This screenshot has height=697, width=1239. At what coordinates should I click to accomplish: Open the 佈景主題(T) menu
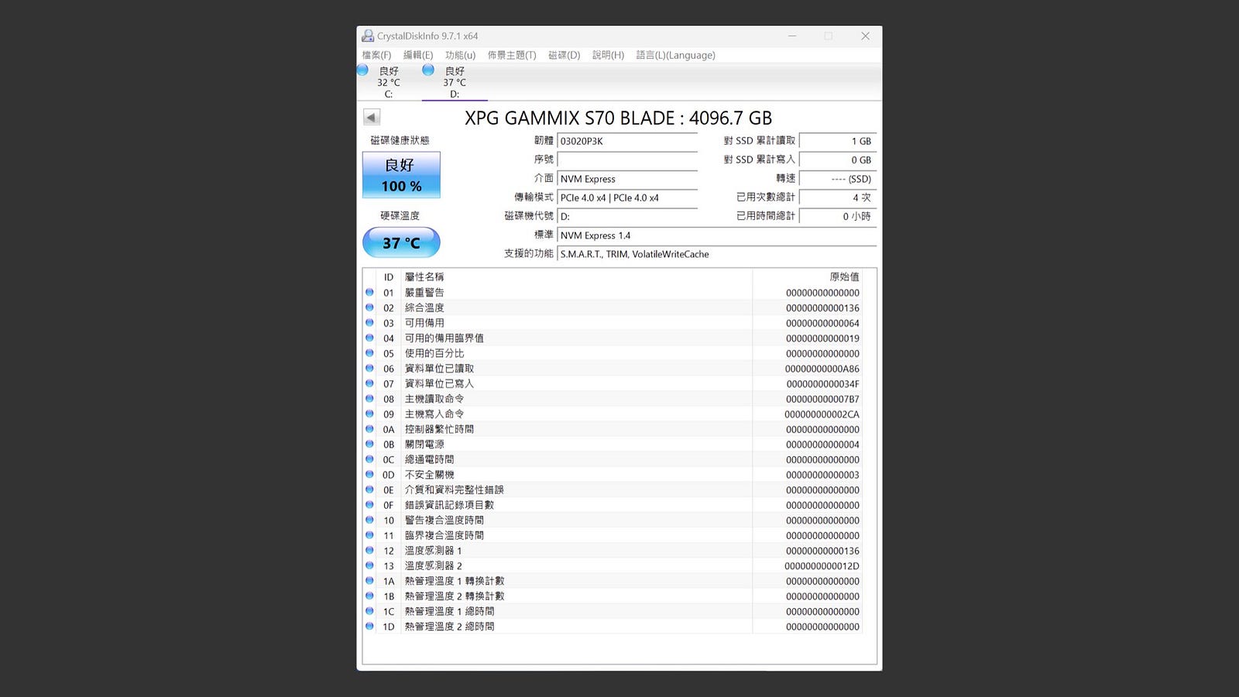512,55
